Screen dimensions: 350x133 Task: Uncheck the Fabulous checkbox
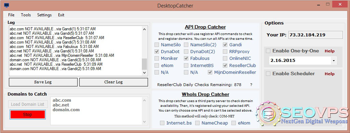[x=186, y=59]
